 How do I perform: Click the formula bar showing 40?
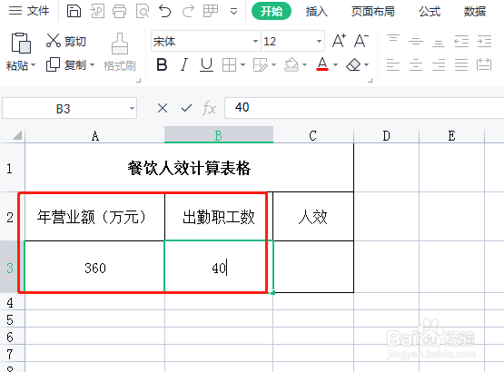364,108
